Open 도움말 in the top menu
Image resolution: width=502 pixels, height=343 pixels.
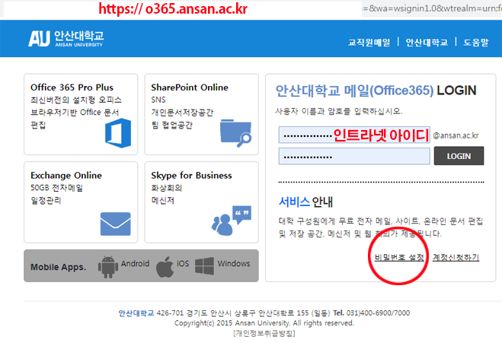coord(476,42)
